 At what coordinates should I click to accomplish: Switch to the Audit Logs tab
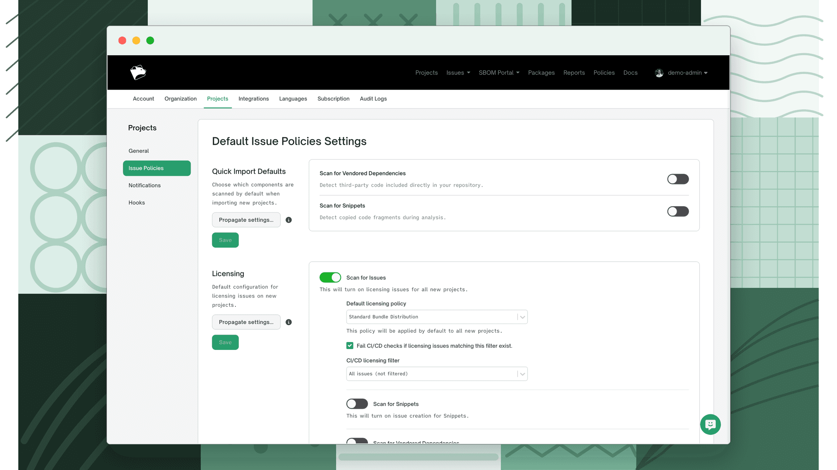tap(373, 99)
